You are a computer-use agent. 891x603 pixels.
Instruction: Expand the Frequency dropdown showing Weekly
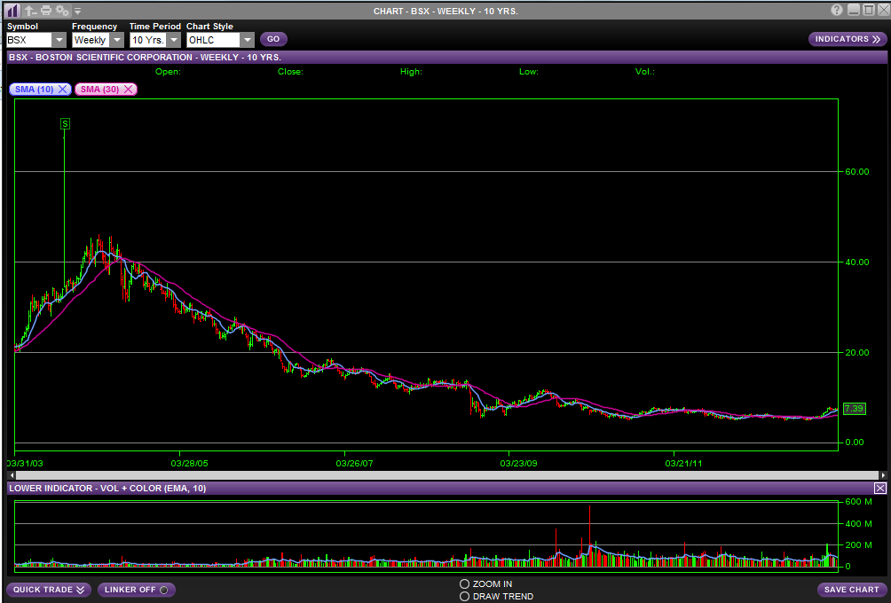click(116, 40)
